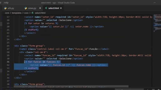Click closing select tag on line 34
Viewport: 161px width, 90px height.
(30, 71)
